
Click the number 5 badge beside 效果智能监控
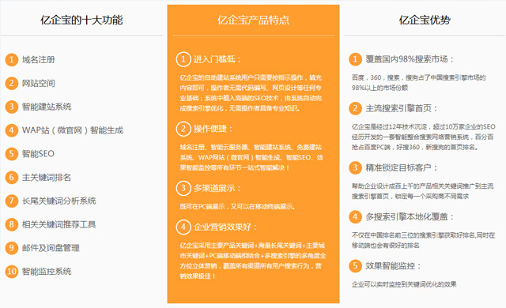pyautogui.click(x=355, y=266)
